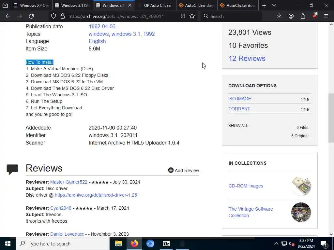Switch to the Windows 3.1 ISO tab
The height and width of the screenshot is (250, 334).
tap(72, 5)
